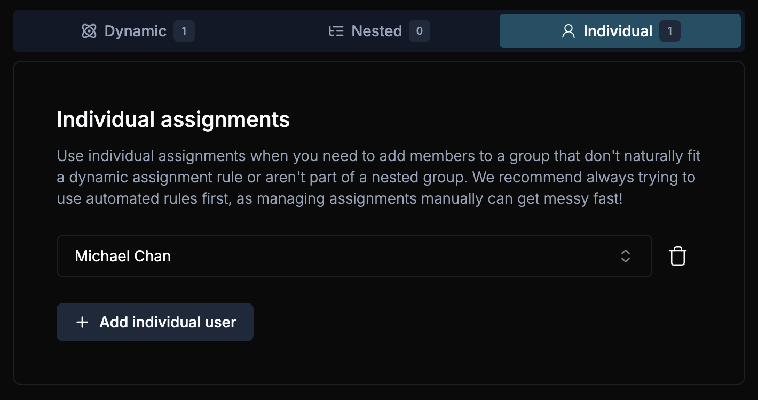
Task: Click the person icon on the Individual tab
Action: (567, 31)
